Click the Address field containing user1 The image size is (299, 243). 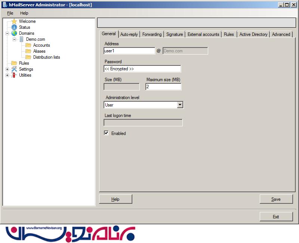click(x=129, y=51)
